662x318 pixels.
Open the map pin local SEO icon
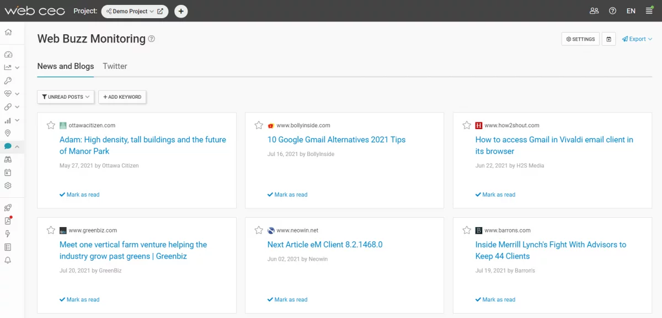click(8, 133)
